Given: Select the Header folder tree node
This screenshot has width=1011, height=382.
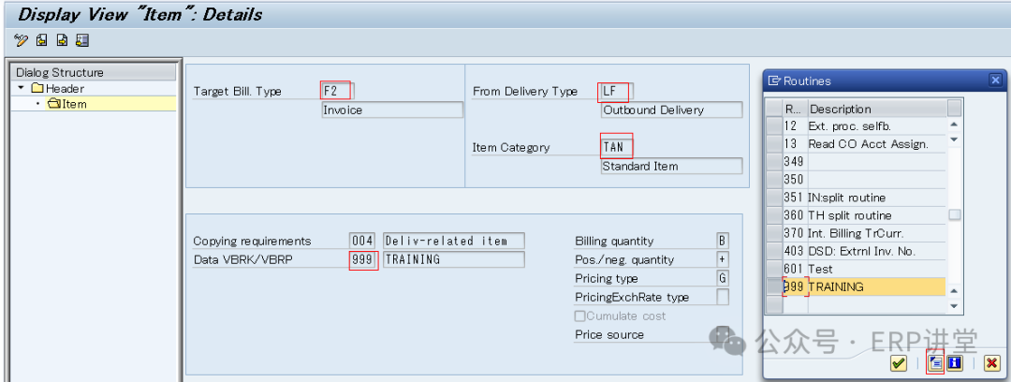Looking at the screenshot, I should pyautogui.click(x=65, y=88).
